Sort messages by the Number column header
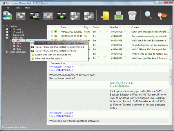The image size is (174, 131). [115, 27]
